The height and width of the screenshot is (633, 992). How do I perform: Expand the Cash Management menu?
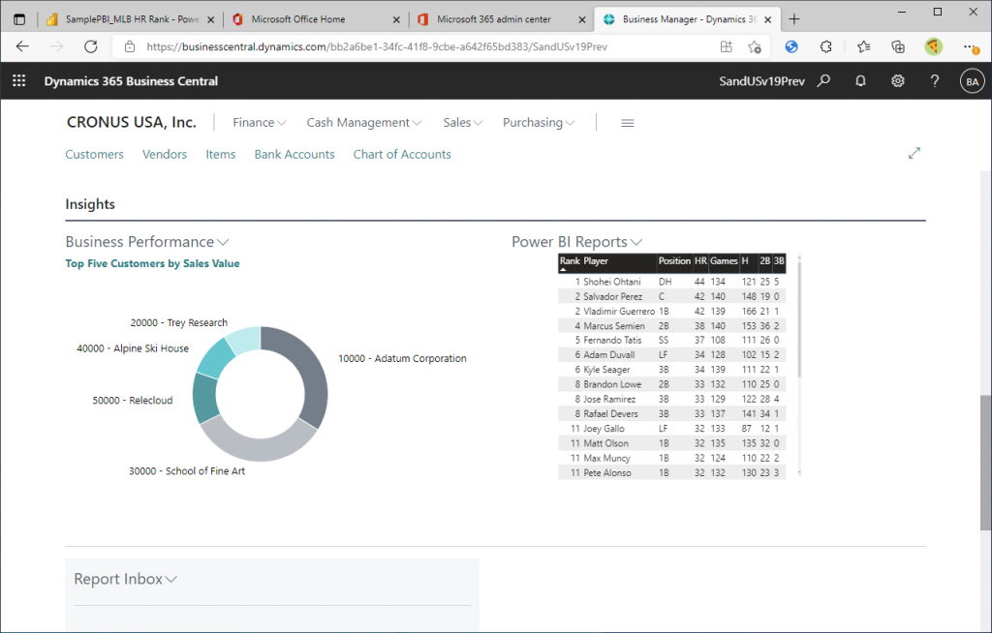point(364,123)
